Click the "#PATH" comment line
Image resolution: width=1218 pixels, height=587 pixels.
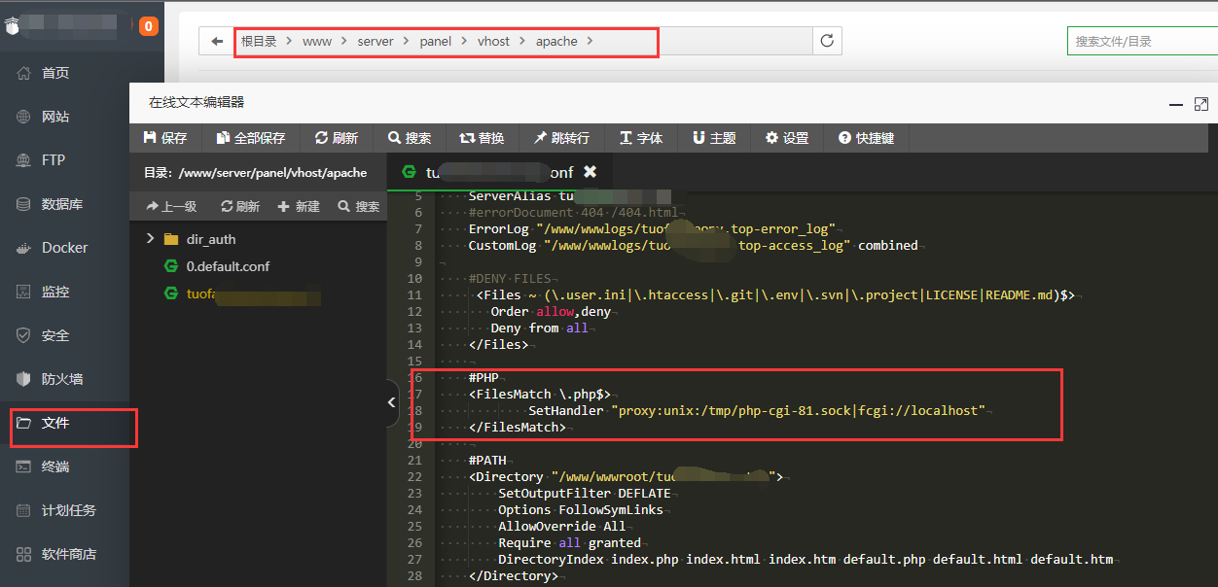point(487,460)
